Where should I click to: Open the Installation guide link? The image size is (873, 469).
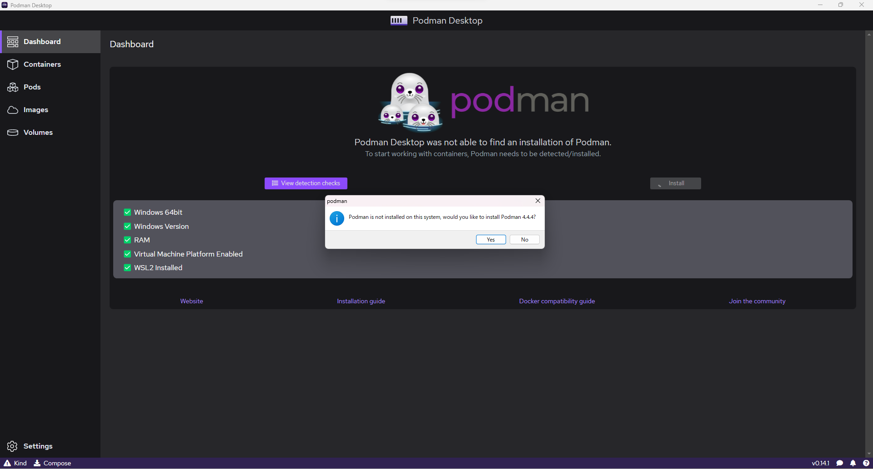coord(361,301)
